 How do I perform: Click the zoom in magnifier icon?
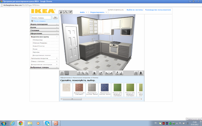click(83, 73)
